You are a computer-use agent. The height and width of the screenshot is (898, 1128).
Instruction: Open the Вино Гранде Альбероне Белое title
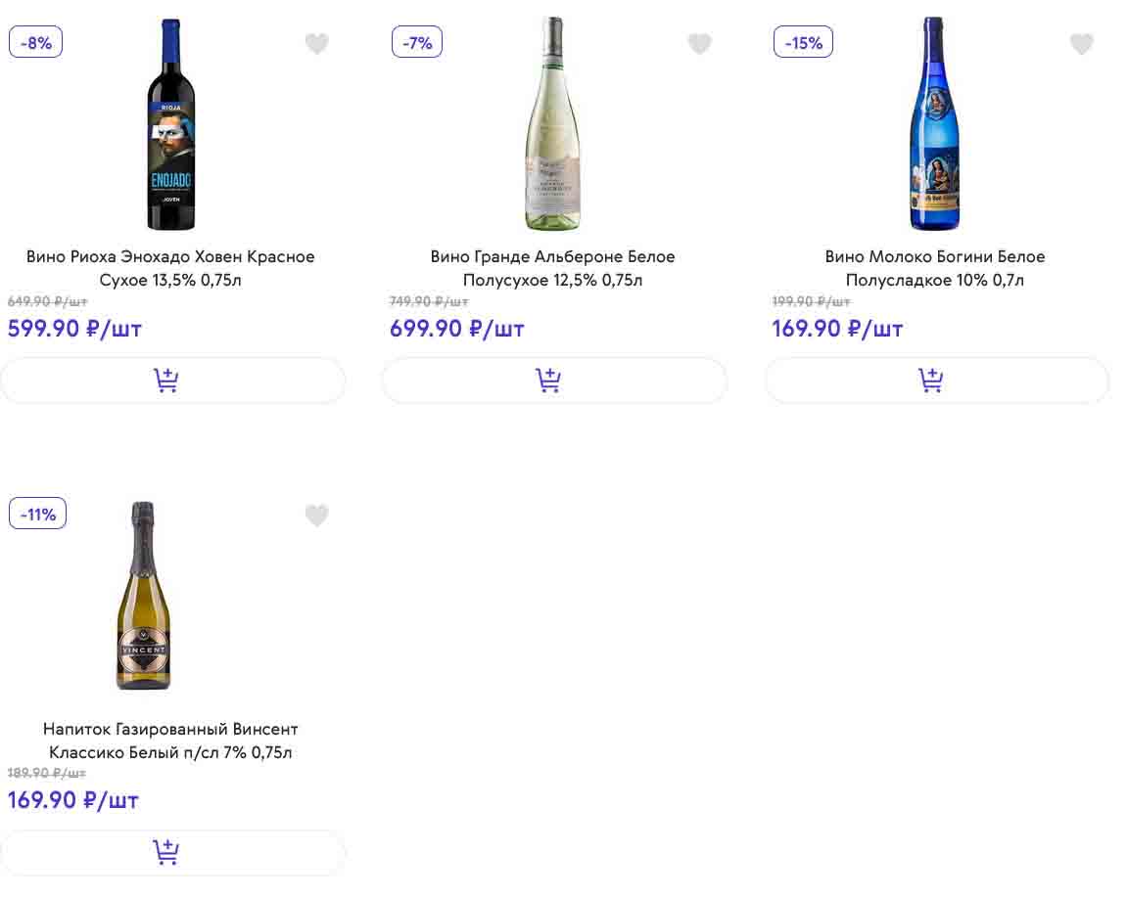pyautogui.click(x=552, y=268)
